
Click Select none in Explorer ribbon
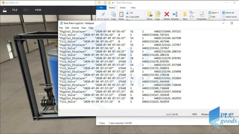pyautogui.click(x=229, y=17)
